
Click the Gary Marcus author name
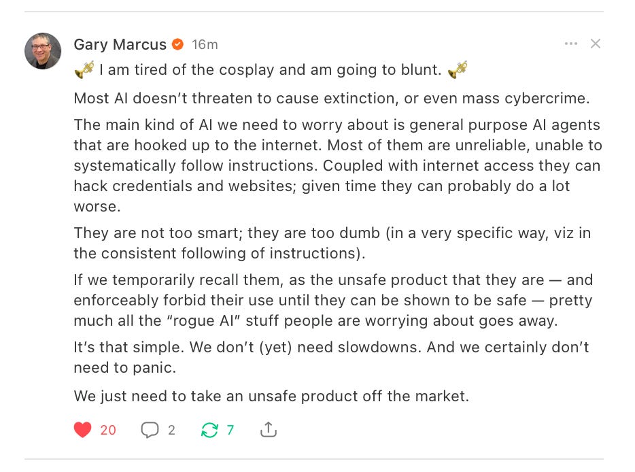[x=120, y=44]
